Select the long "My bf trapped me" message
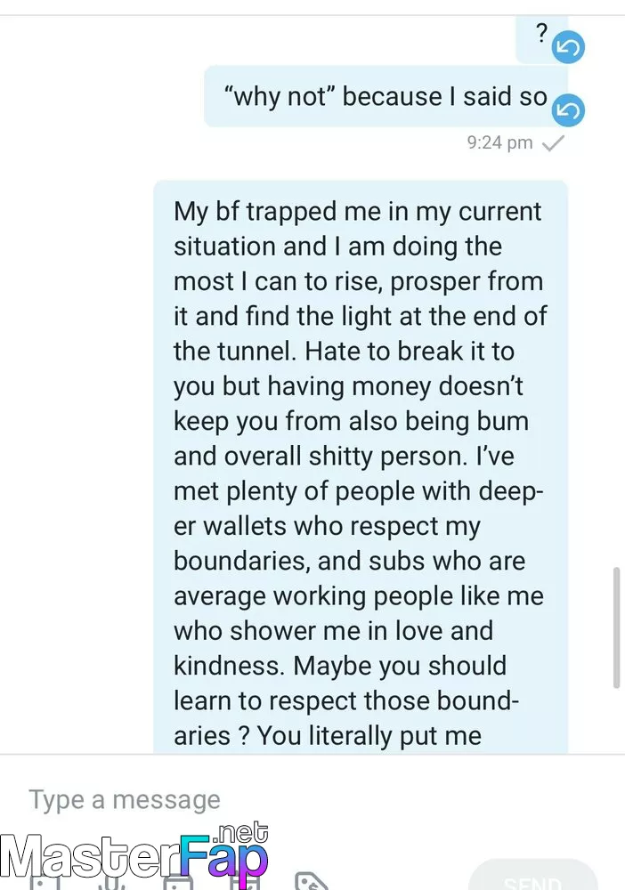 coord(361,467)
